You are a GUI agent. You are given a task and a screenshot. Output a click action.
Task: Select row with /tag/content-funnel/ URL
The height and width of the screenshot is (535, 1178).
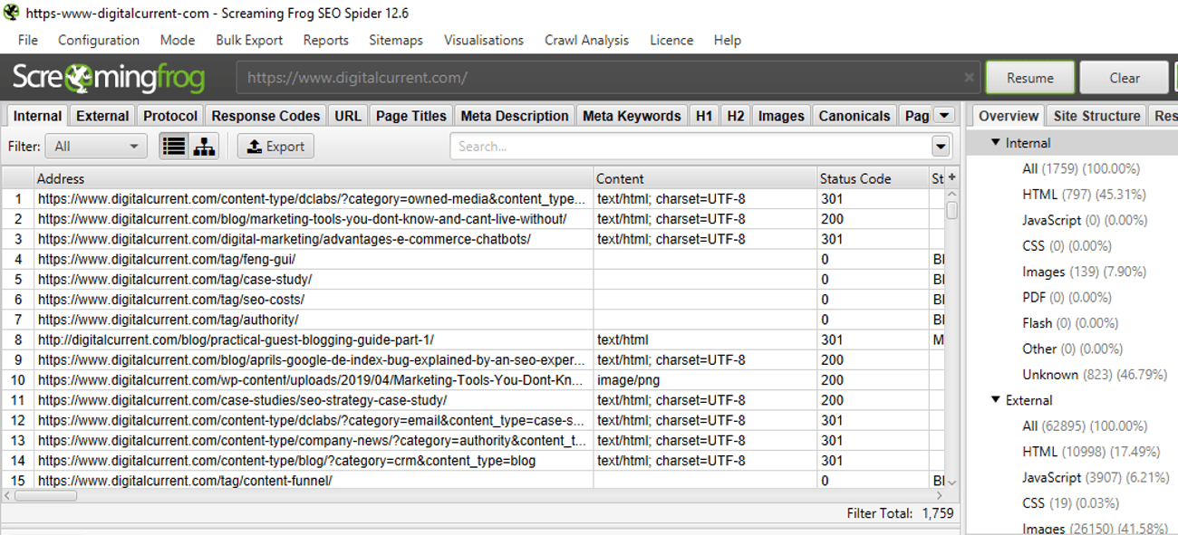pos(473,481)
